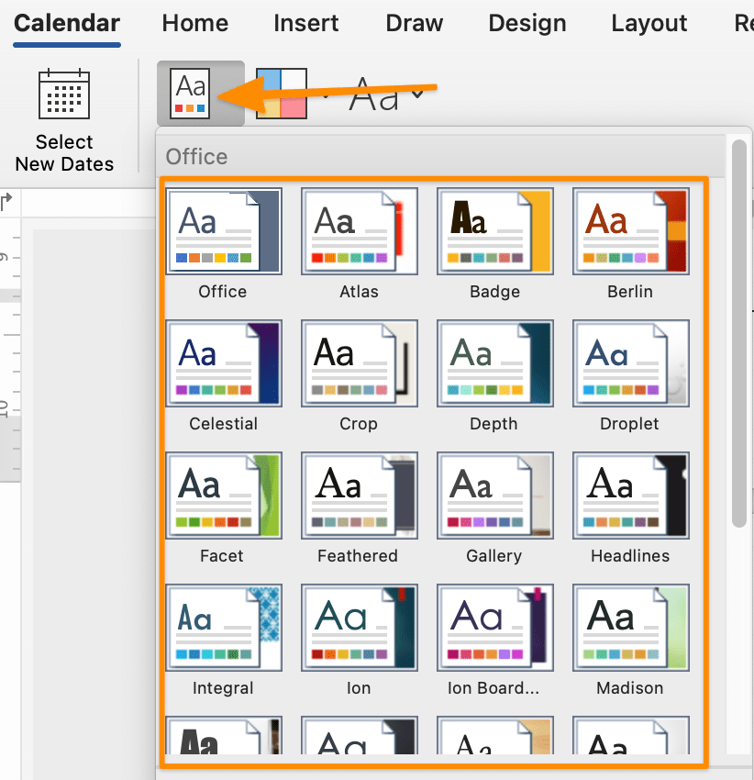Viewport: 754px width, 780px height.
Task: Open the Colors palette button
Action: 282,93
